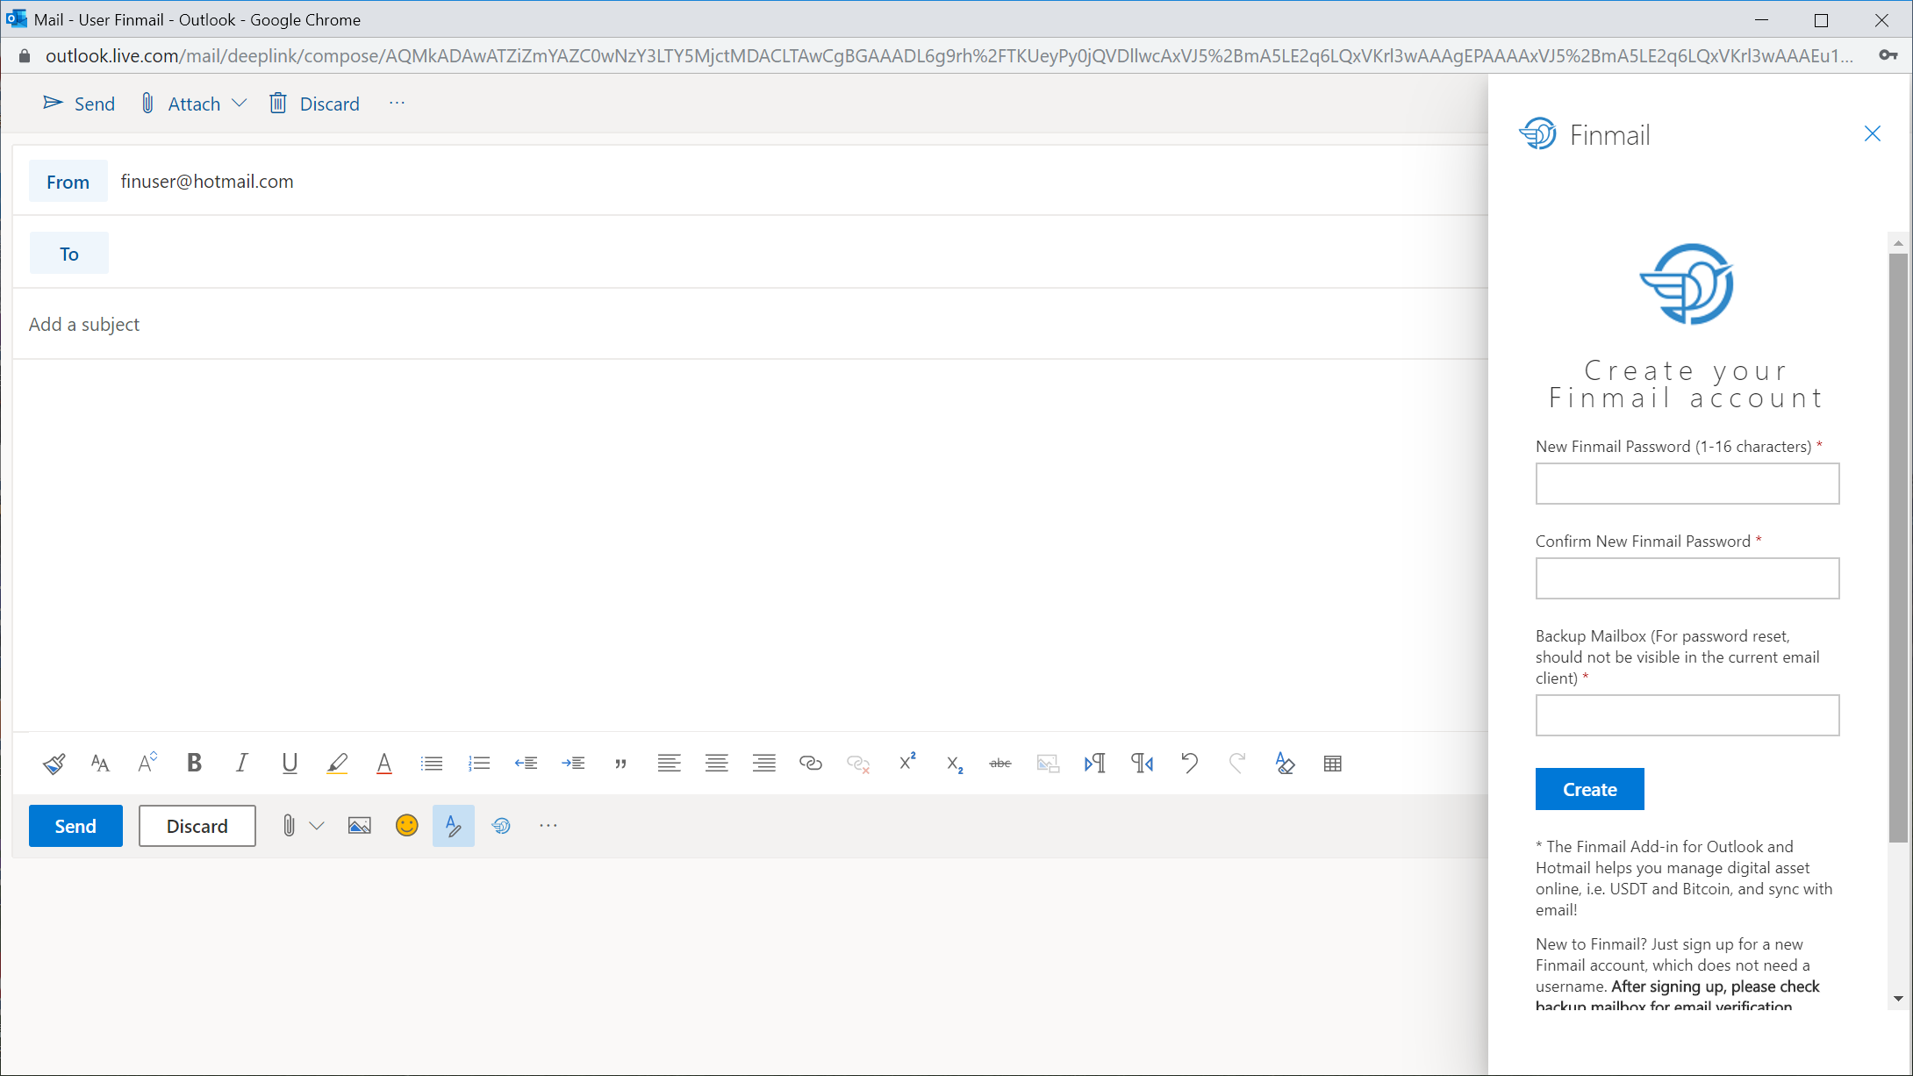1913x1076 pixels.
Task: Expand the Attach dropdown menu
Action: click(239, 103)
